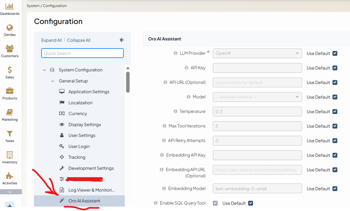
Task: Click the Max Tool Iterations field
Action: click(x=257, y=126)
